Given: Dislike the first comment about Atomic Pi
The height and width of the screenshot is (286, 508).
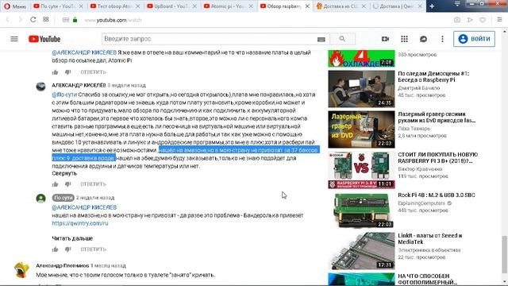Looking at the screenshot, I should pos(67,72).
